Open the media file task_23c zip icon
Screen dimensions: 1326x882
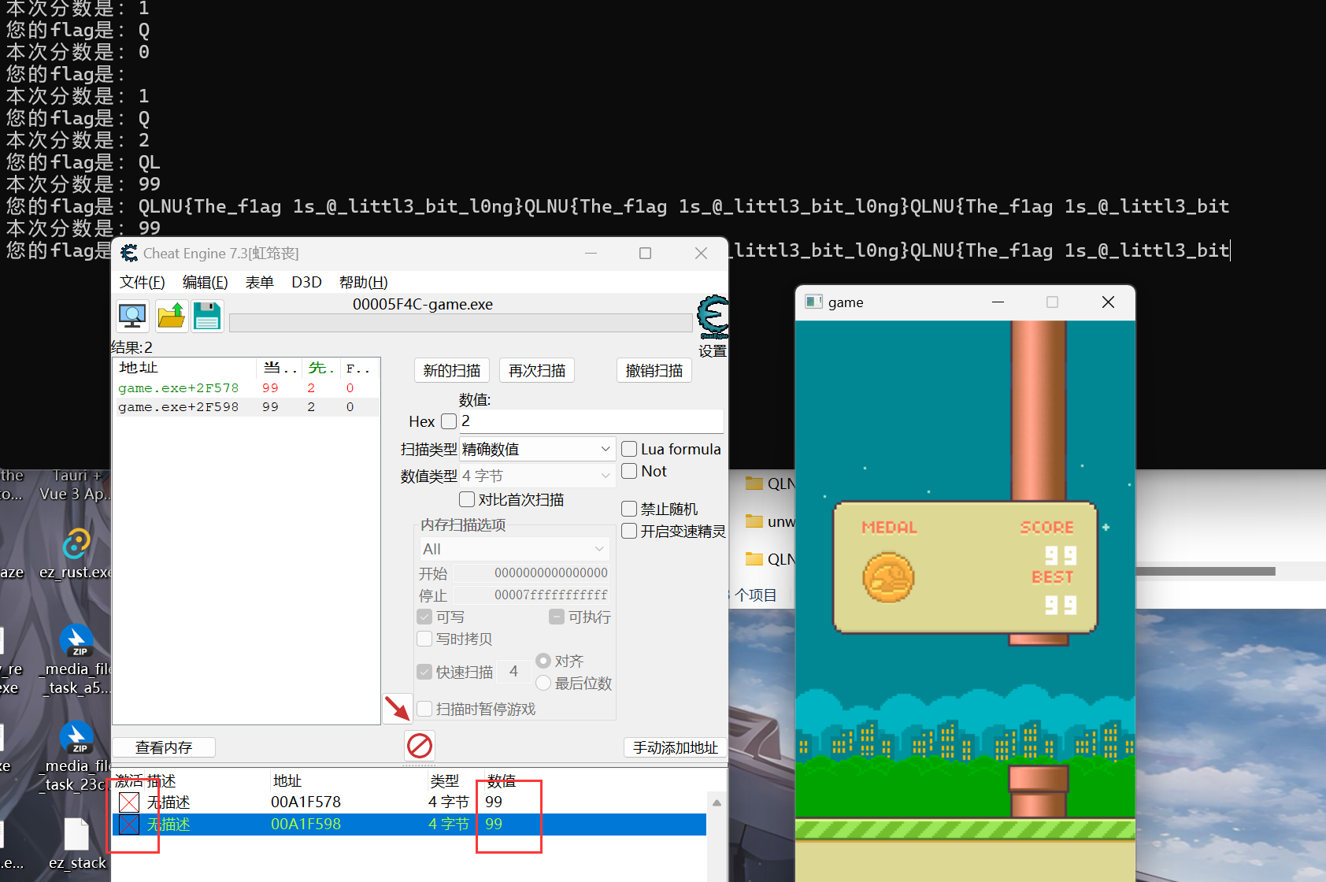[x=76, y=757]
